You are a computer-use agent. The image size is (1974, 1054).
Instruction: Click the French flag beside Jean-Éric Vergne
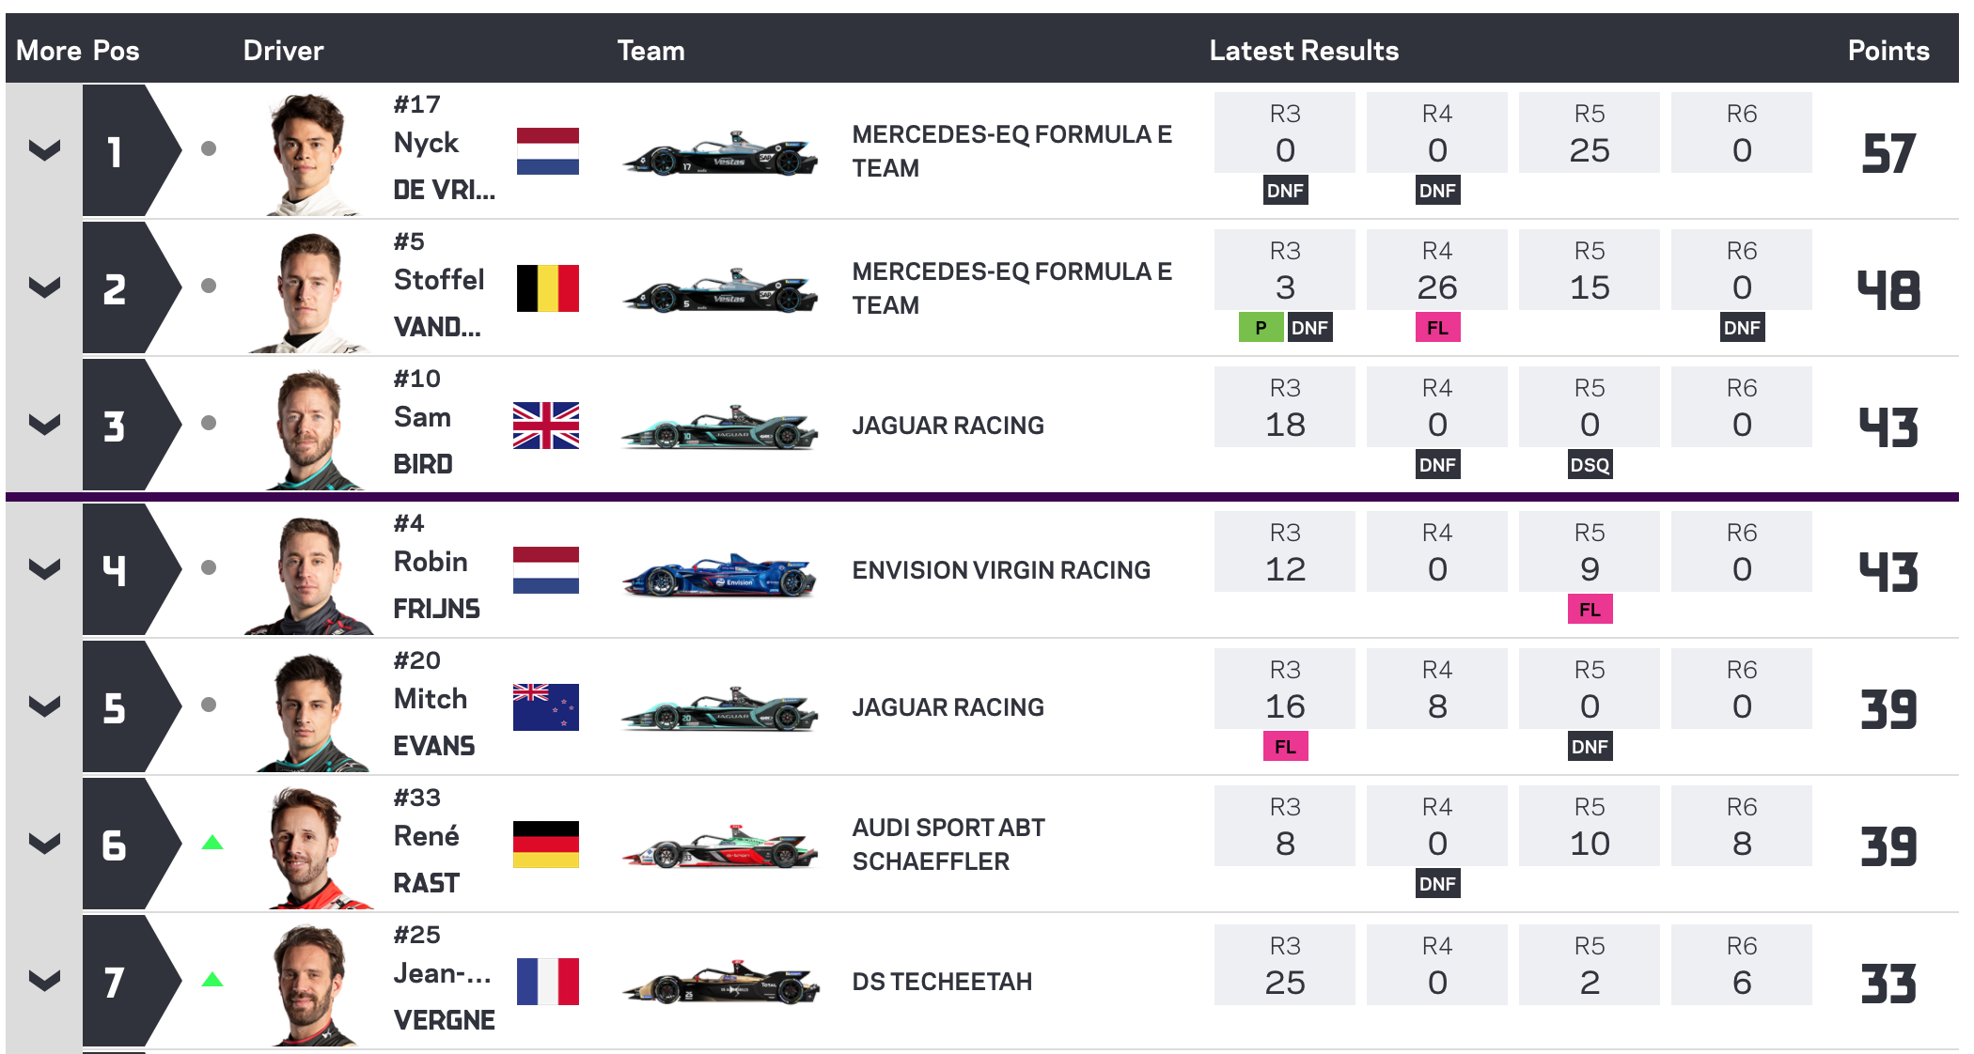(x=547, y=982)
